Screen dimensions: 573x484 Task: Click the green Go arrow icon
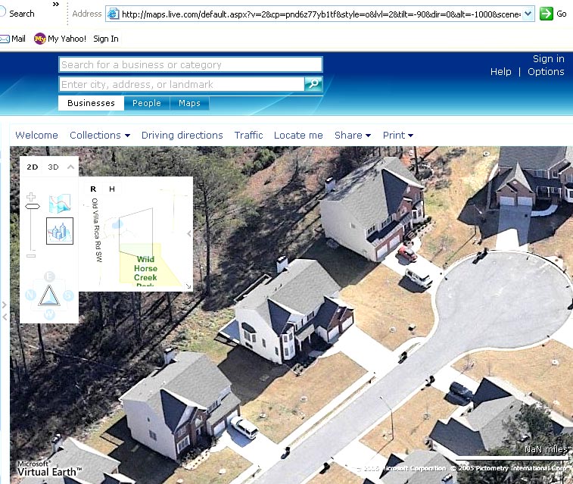(x=546, y=14)
